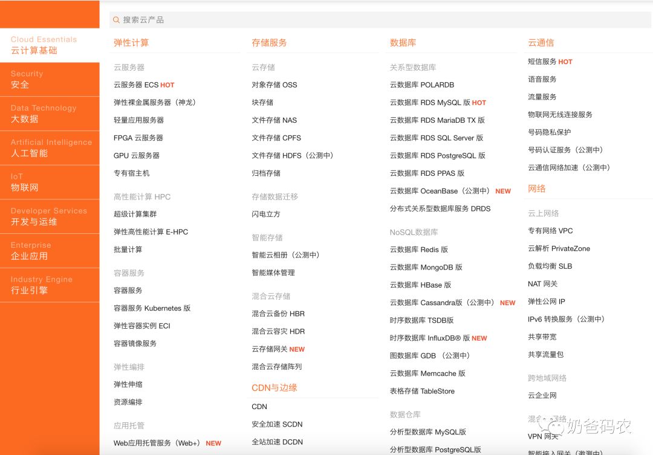
Task: Open 对象存储 OSS link
Action: click(x=275, y=85)
